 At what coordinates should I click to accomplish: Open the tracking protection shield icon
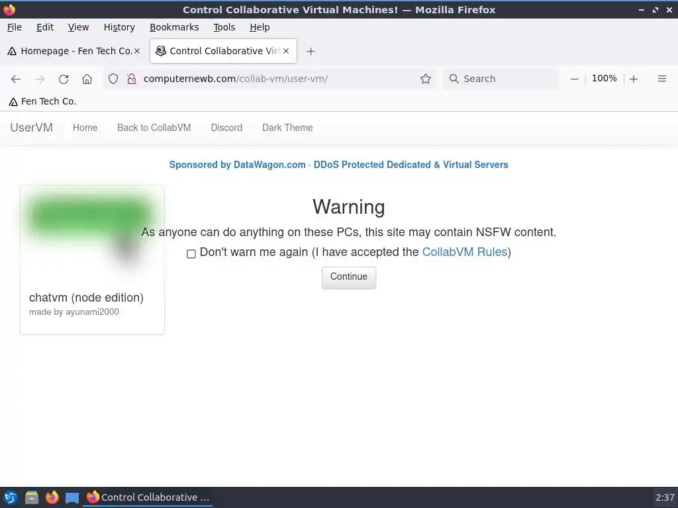click(x=113, y=79)
